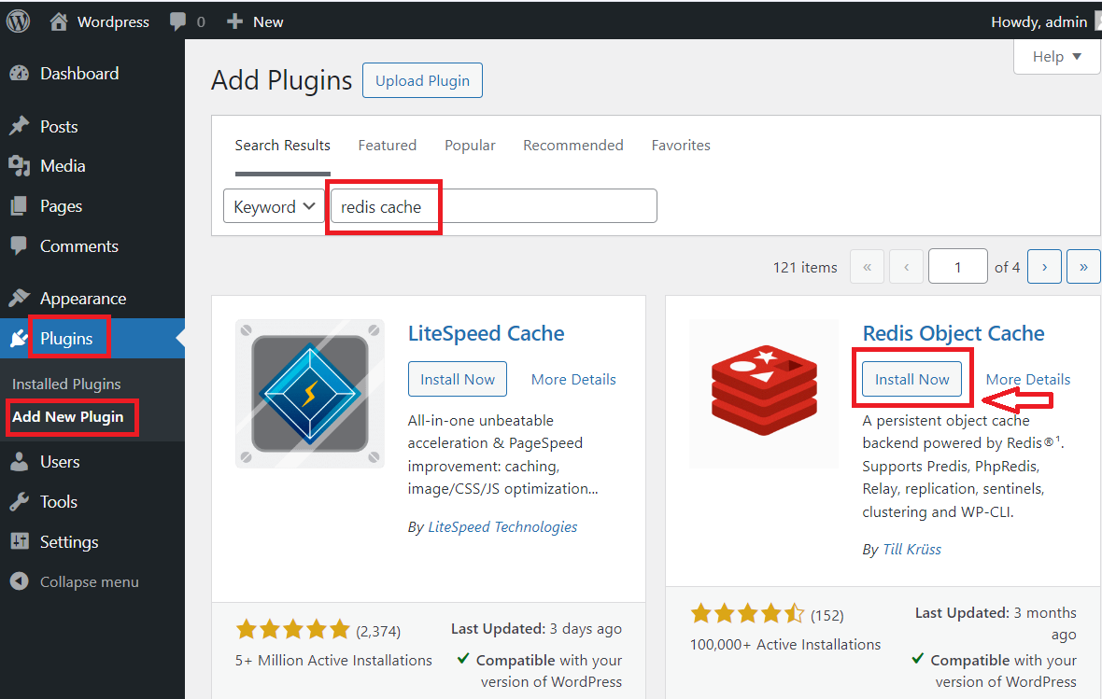Switch to the Recommended tab
The image size is (1102, 699).
[573, 146]
